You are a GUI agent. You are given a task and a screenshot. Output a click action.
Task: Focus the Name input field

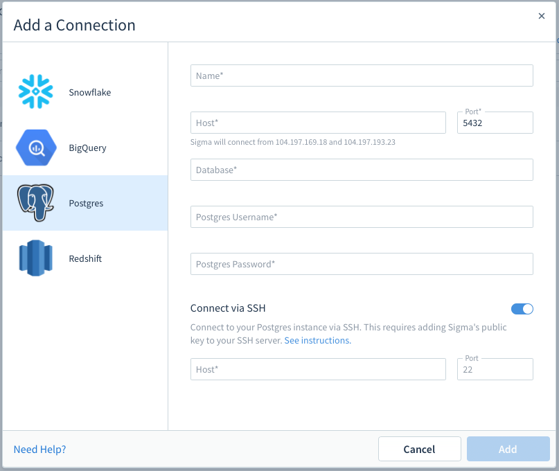tap(362, 75)
